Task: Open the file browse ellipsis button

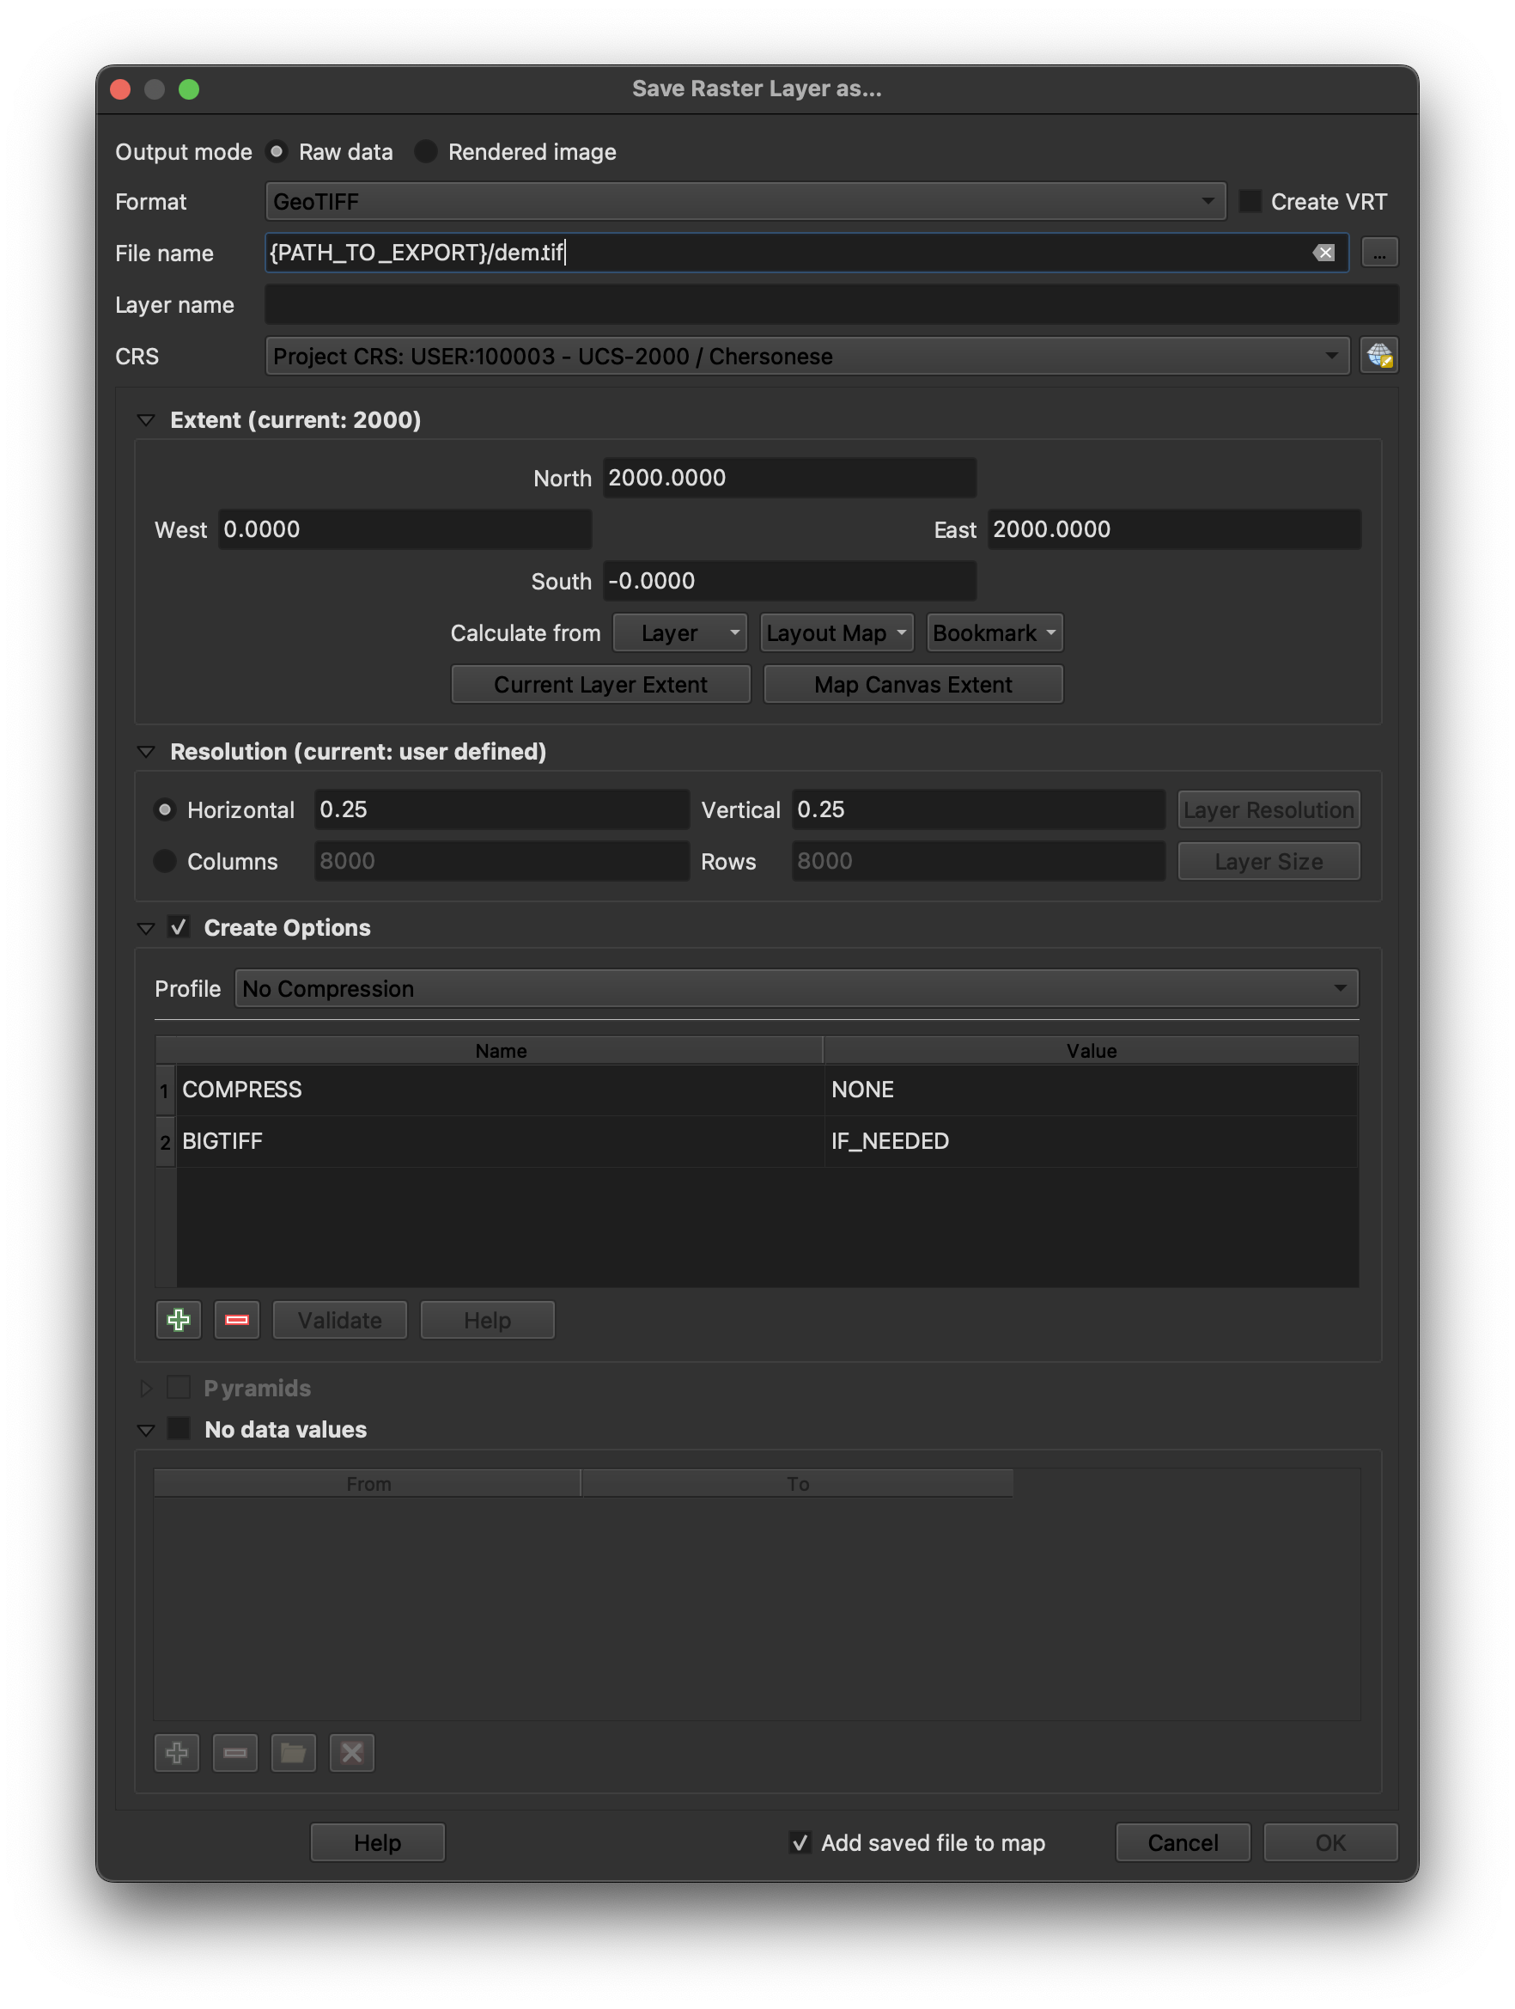Action: tap(1378, 253)
